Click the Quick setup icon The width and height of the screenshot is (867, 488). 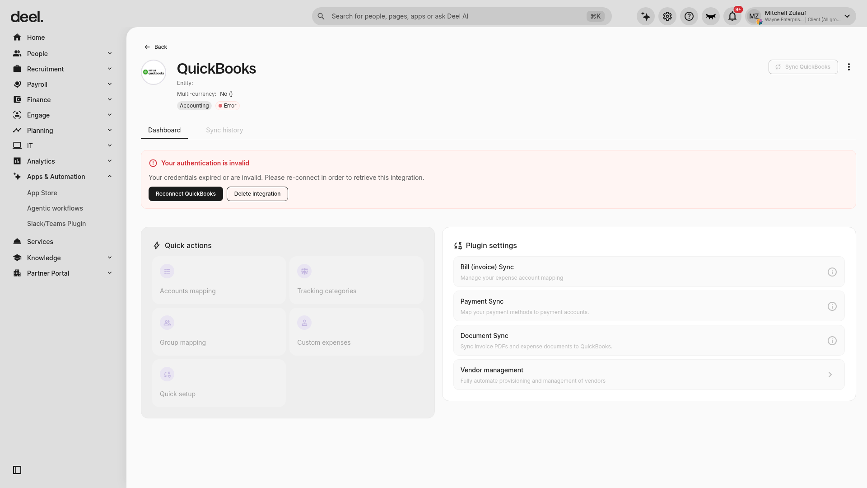point(167,374)
